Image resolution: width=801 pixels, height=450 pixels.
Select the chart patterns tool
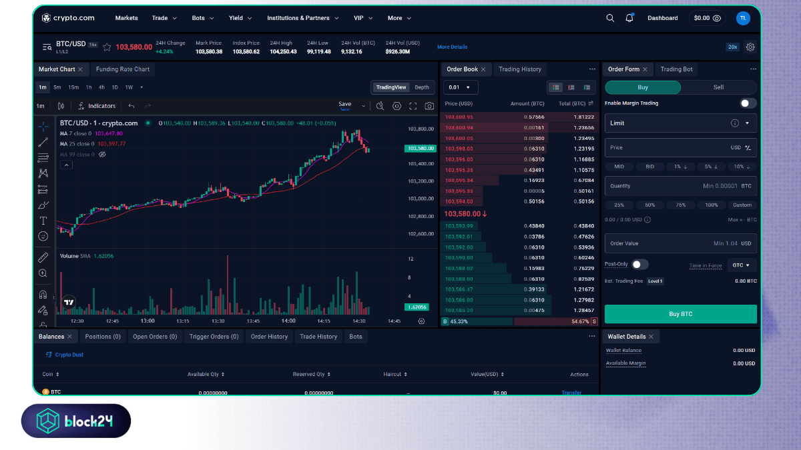[43, 173]
